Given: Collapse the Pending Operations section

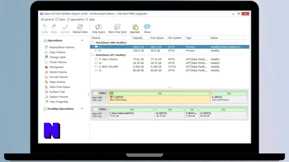Looking at the screenshot, I should pyautogui.click(x=82, y=109).
